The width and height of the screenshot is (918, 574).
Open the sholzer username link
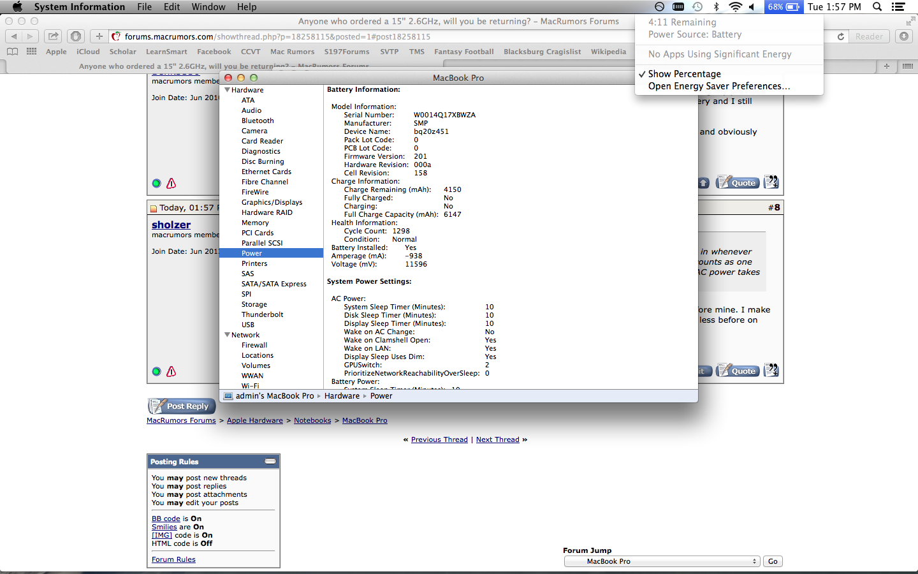(x=171, y=224)
